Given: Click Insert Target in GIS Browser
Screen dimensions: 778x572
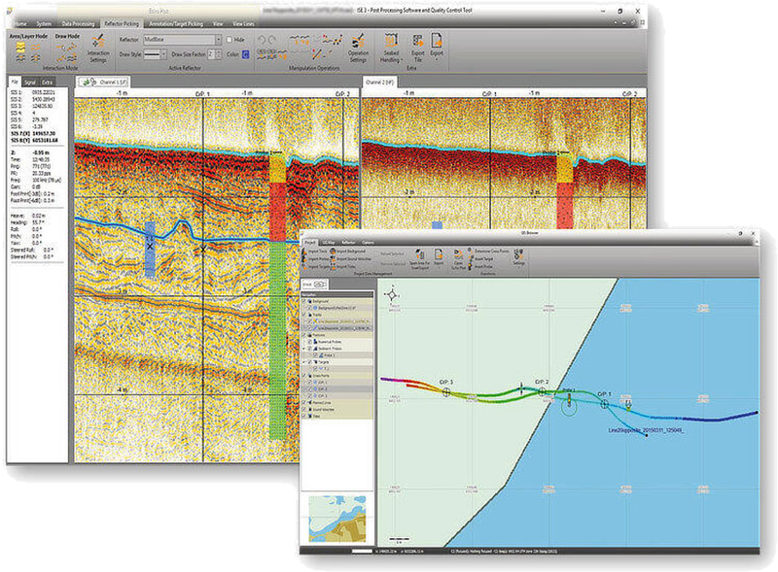Looking at the screenshot, I should click(480, 258).
